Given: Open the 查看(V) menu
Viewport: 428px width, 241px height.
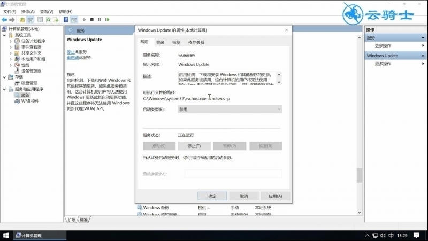Looking at the screenshot, I should pyautogui.click(x=47, y=12).
